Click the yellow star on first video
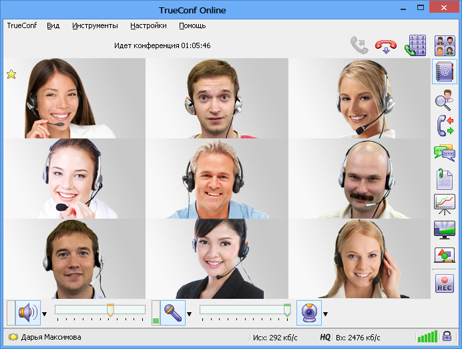This screenshot has height=349, width=462. pyautogui.click(x=11, y=74)
